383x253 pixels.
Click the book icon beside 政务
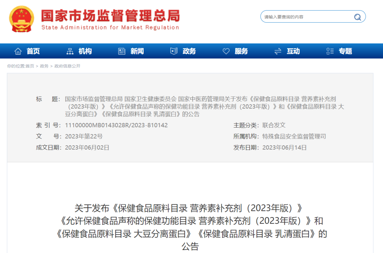click(174, 51)
